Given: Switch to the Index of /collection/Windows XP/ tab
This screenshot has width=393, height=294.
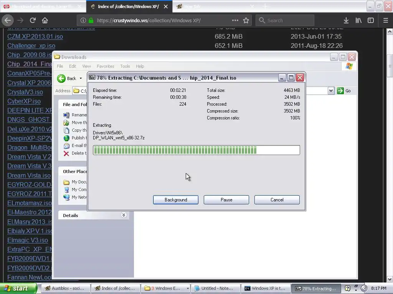Looking at the screenshot, I should (128, 7).
